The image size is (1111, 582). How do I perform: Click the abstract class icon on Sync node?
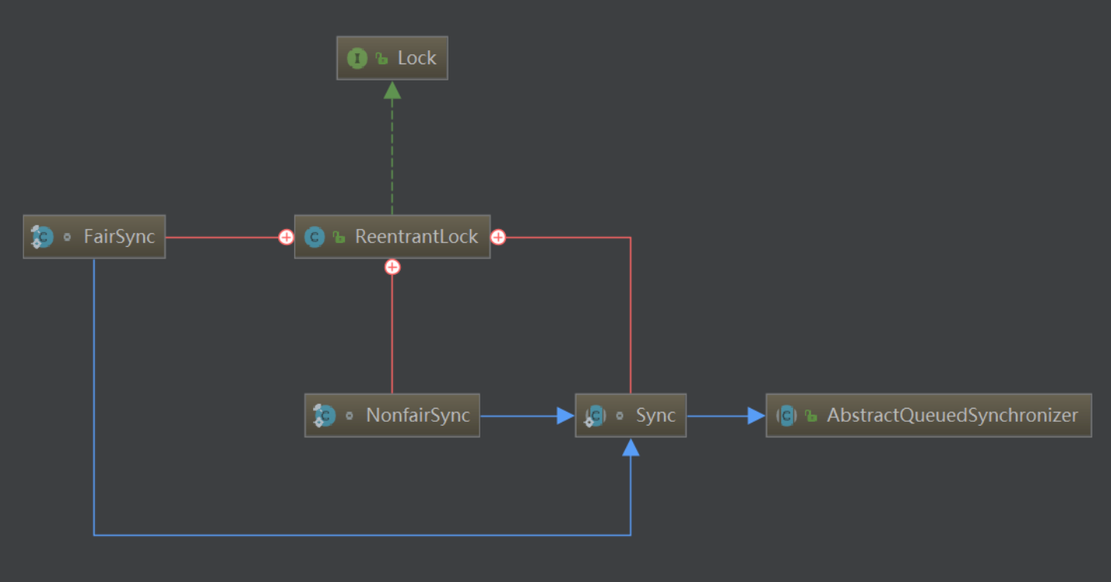[595, 415]
